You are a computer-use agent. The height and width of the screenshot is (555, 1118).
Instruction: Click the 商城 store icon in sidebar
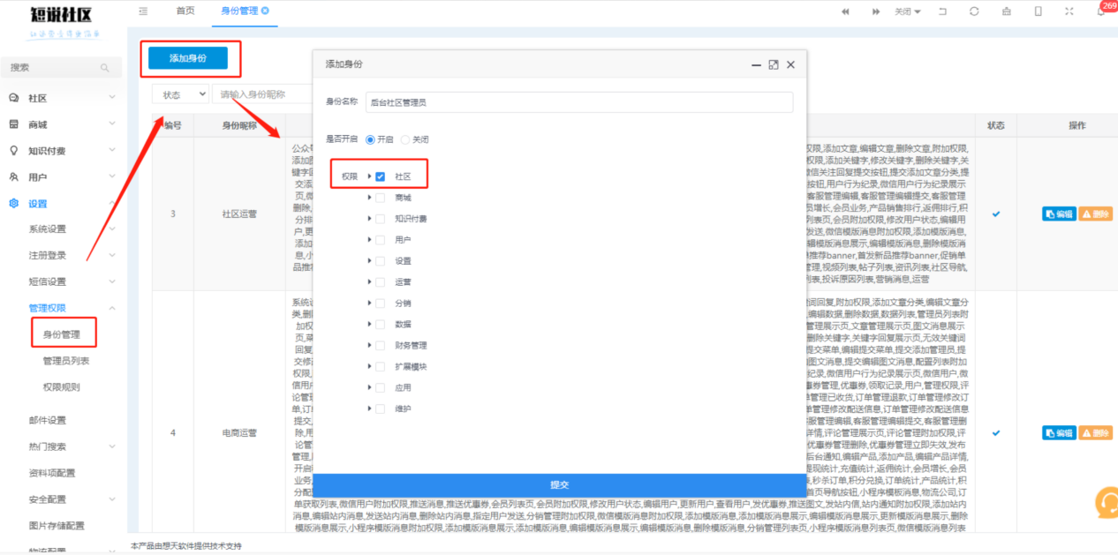click(13, 124)
